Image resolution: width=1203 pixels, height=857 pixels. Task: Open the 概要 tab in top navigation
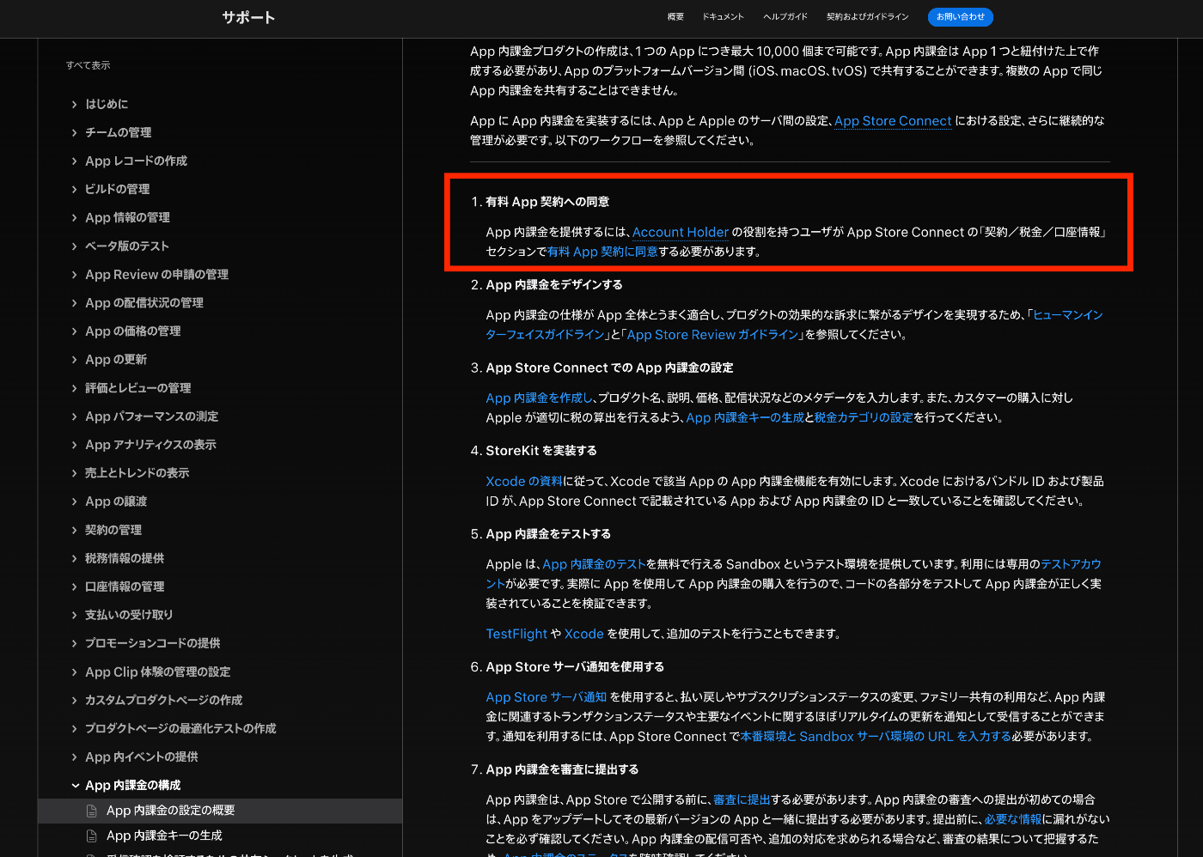click(x=675, y=17)
